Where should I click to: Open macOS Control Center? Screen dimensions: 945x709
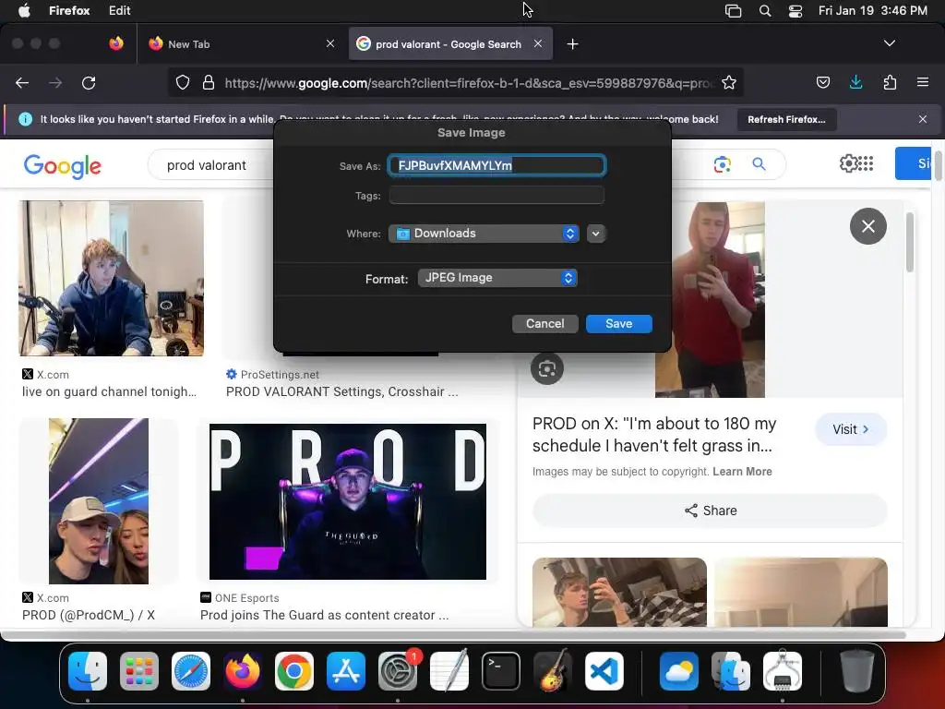click(x=795, y=11)
